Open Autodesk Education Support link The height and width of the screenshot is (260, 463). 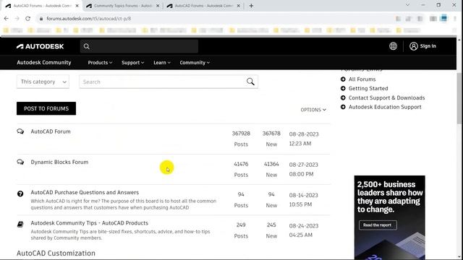[385, 107]
